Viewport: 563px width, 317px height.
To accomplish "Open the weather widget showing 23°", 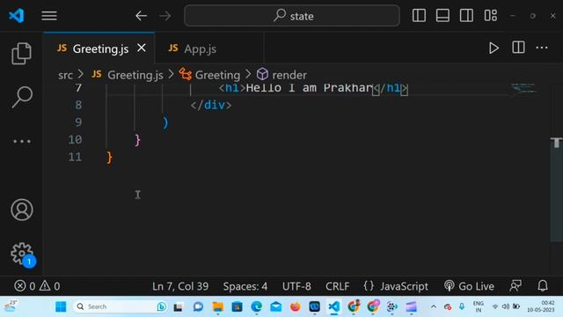I will tap(11, 306).
